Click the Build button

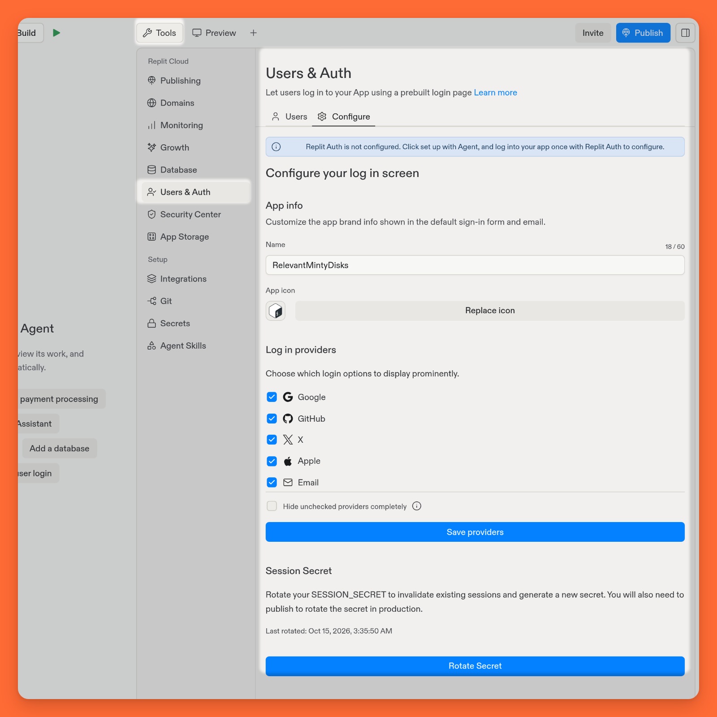[30, 33]
